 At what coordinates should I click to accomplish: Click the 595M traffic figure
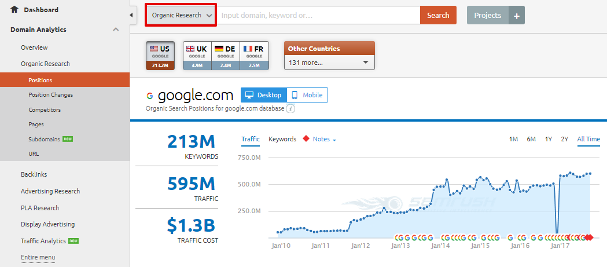tap(191, 184)
